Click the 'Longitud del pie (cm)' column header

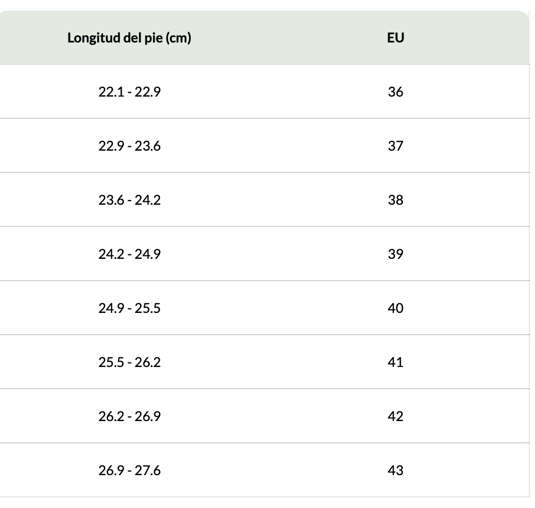[129, 38]
